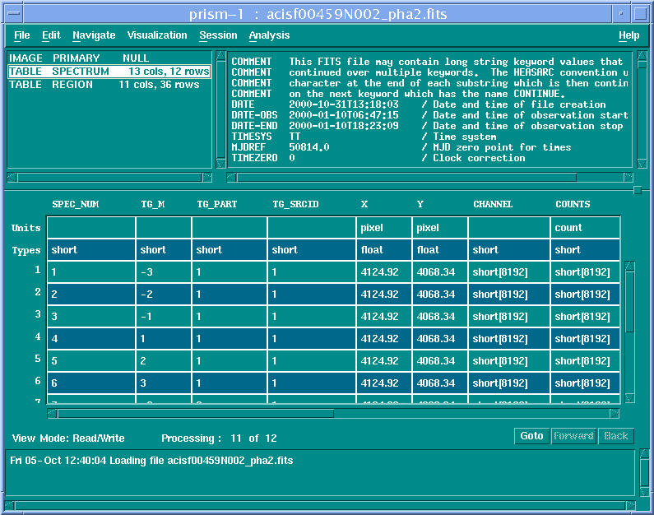Select X value 4124.92 in row 1
The image size is (654, 515).
383,272
